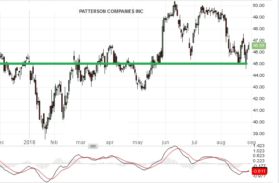Screen dimensions: 279x183
Task: Click the aug date axis label
Action: click(221, 142)
